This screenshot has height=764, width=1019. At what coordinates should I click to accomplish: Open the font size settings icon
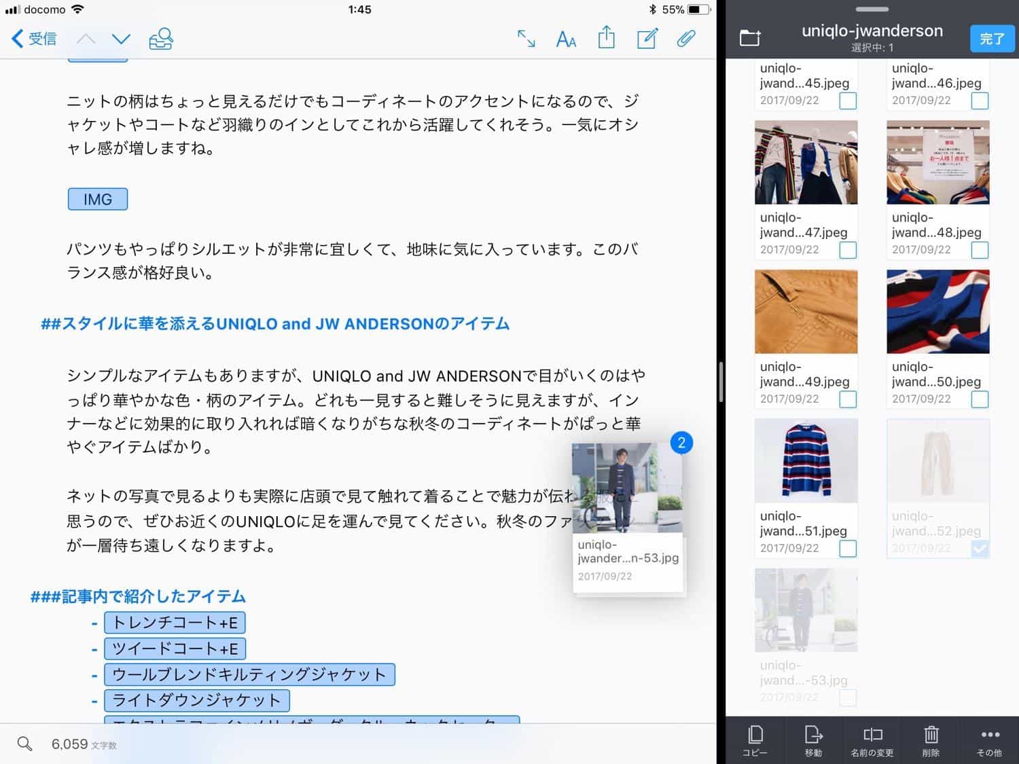pyautogui.click(x=566, y=39)
